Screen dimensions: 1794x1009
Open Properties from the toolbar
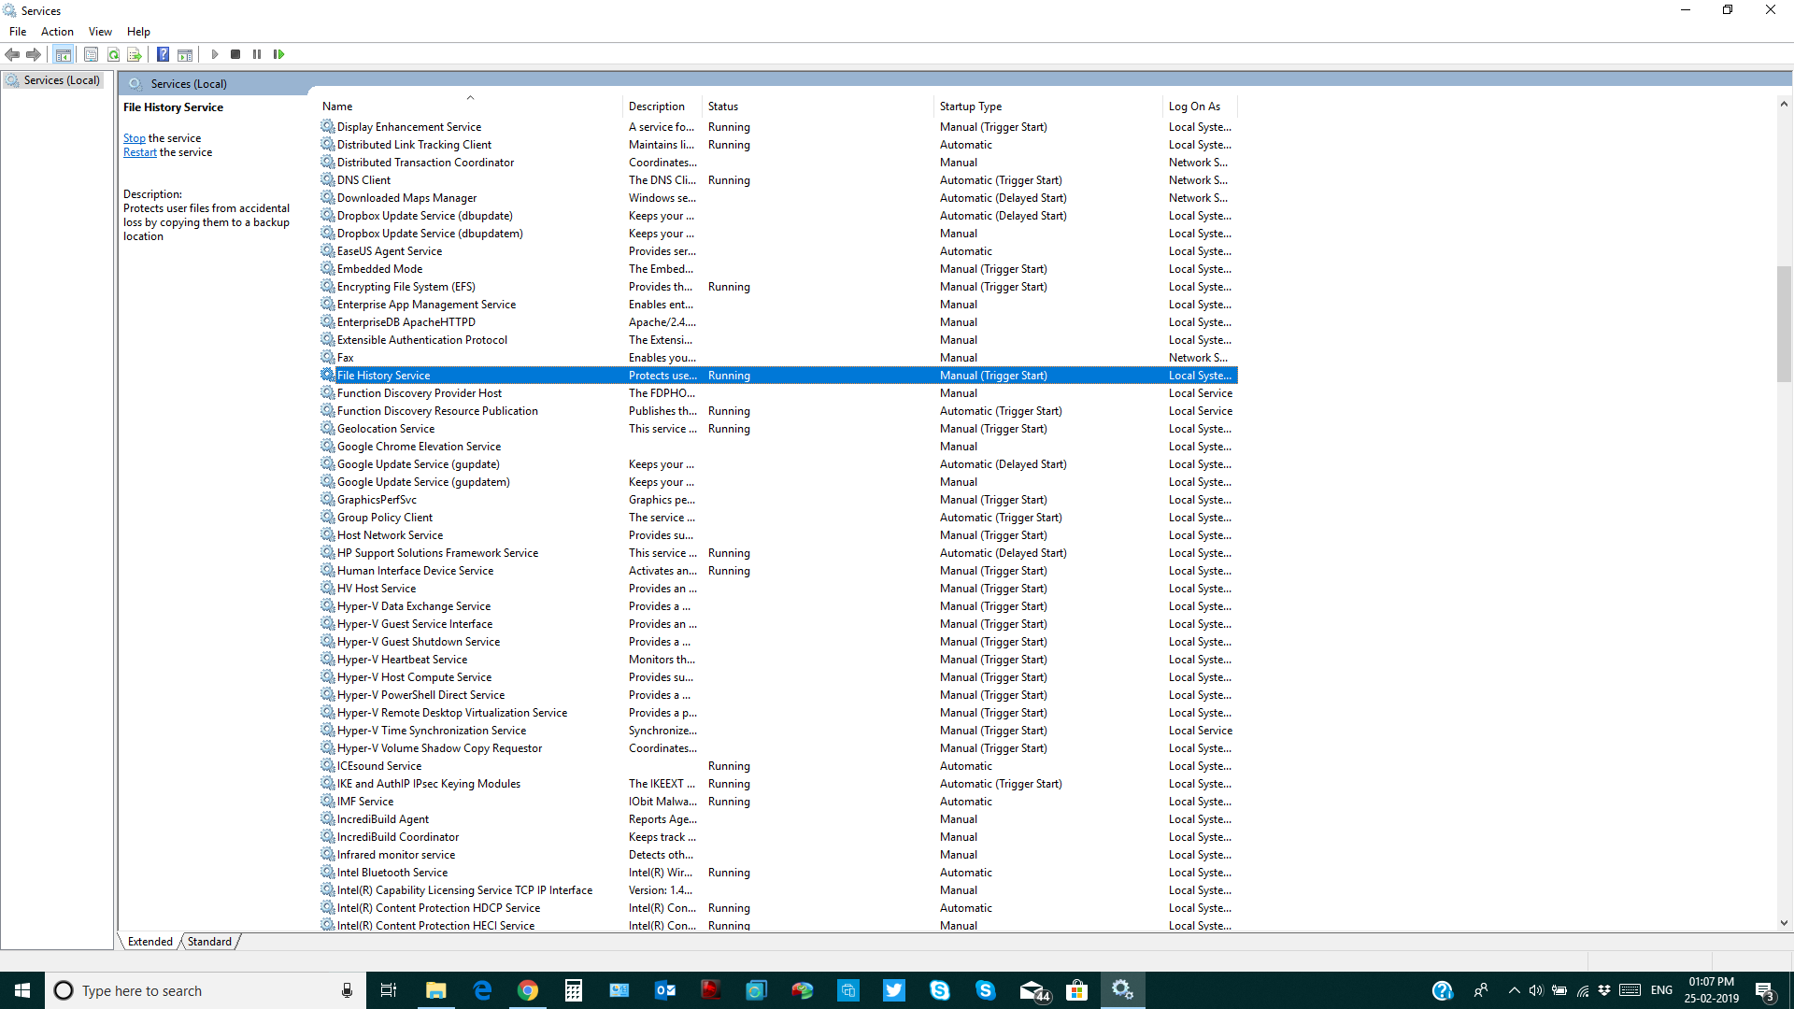(91, 54)
